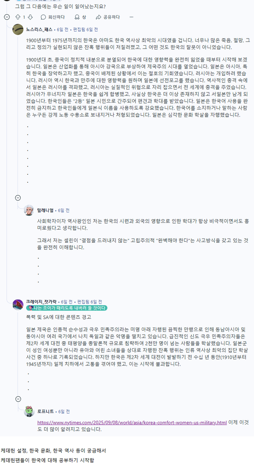Give an award with 상 button
254x464 pixels.
[x=80, y=17]
